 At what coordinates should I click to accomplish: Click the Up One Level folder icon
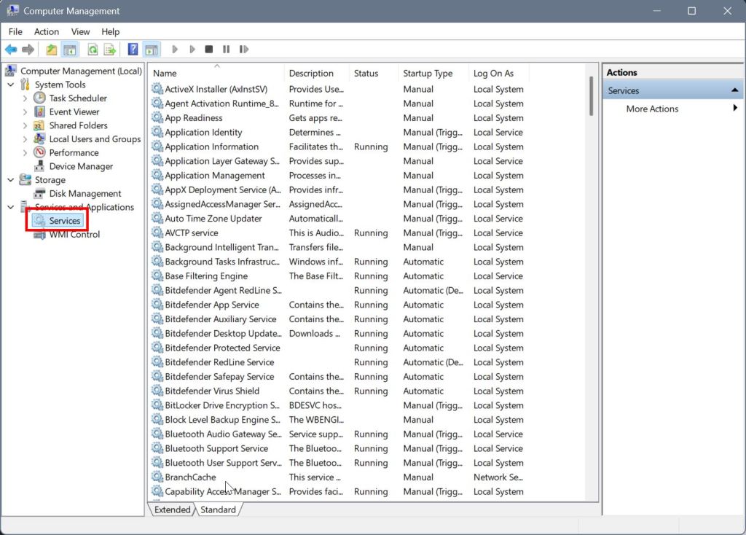pyautogui.click(x=52, y=49)
